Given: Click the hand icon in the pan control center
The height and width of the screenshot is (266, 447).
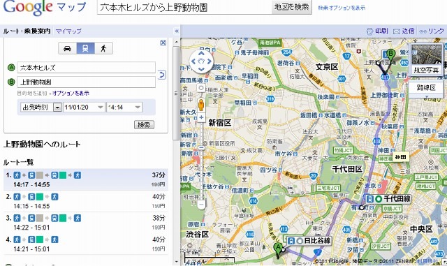Looking at the screenshot, I should 201,61.
